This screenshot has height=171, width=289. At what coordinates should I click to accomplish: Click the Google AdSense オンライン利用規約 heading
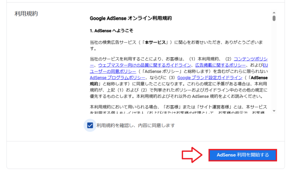[x=131, y=18]
